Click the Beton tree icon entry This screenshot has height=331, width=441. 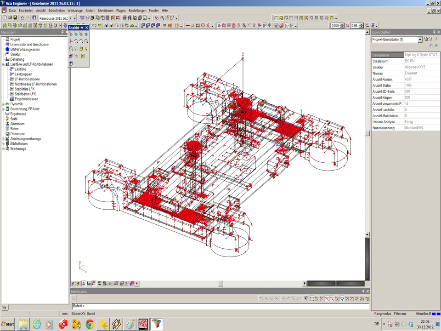click(x=14, y=129)
